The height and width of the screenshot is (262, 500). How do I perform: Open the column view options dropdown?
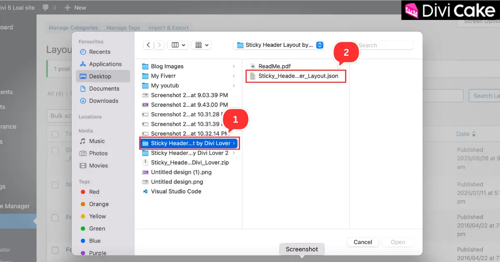[x=178, y=45]
